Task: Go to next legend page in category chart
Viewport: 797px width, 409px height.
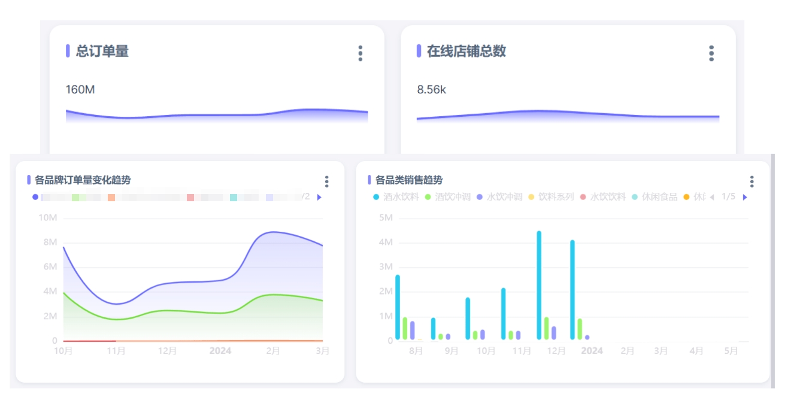Action: click(x=745, y=198)
